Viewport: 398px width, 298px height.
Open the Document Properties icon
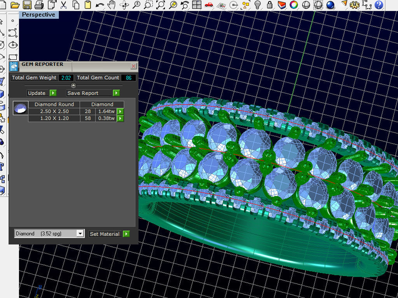52,5
